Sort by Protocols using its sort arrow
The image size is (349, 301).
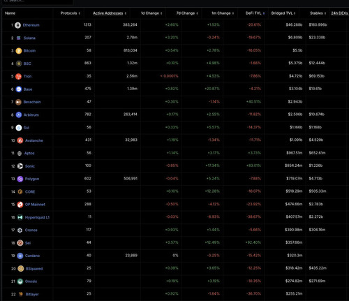click(80, 13)
